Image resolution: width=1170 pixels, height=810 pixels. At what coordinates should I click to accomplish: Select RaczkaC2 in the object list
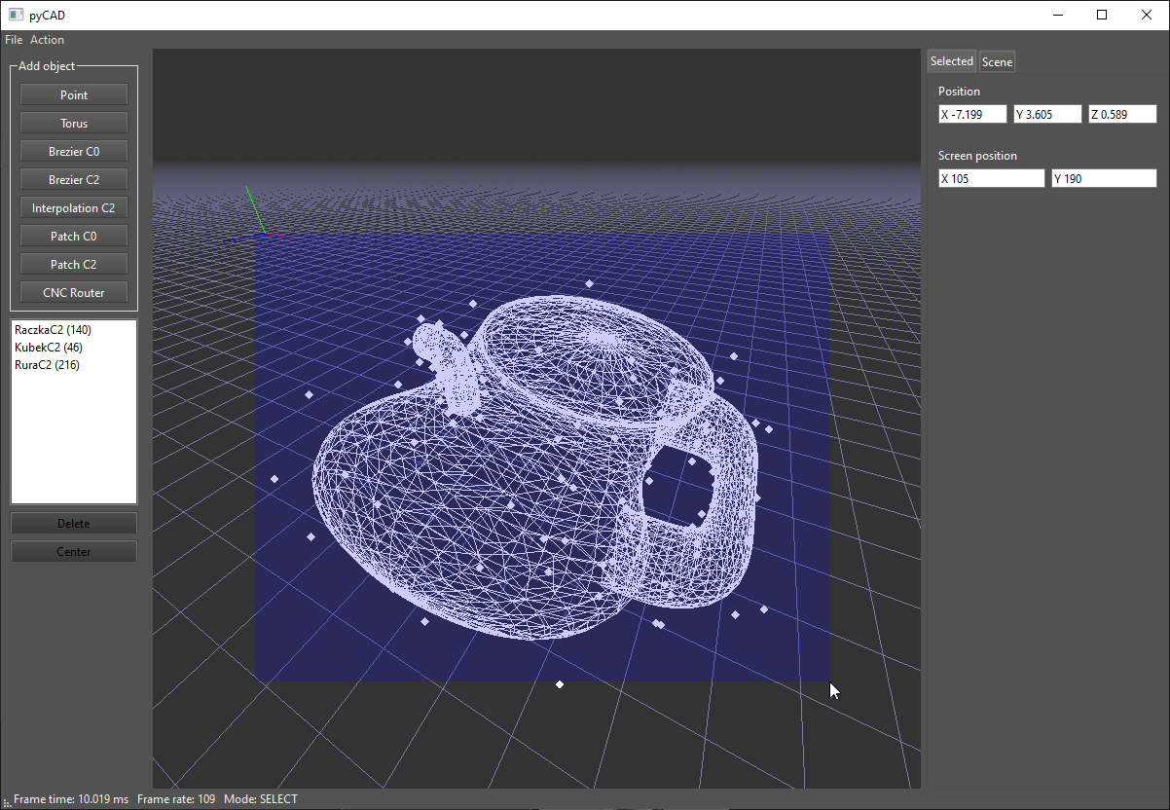pyautogui.click(x=52, y=329)
